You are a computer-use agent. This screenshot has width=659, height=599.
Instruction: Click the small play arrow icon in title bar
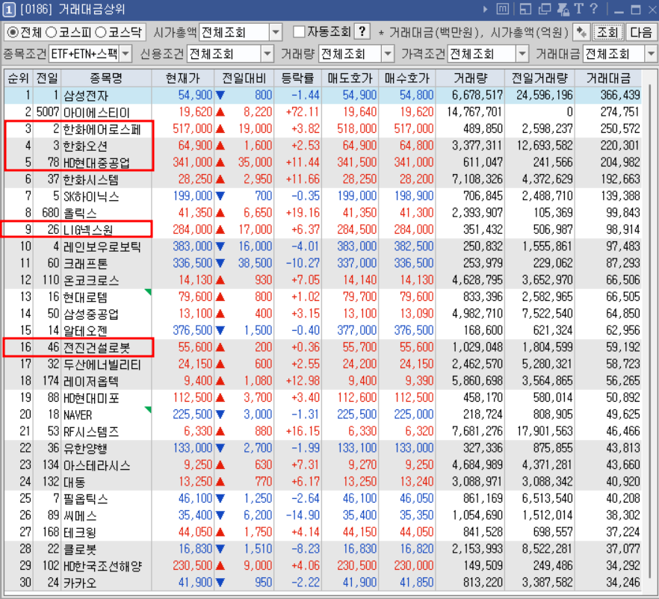coord(486,9)
